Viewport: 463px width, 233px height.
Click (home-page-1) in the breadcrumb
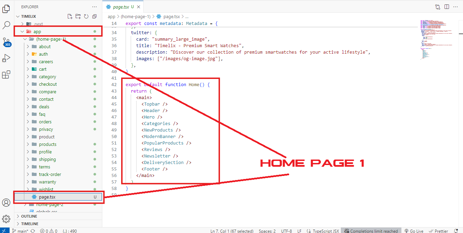point(136,16)
